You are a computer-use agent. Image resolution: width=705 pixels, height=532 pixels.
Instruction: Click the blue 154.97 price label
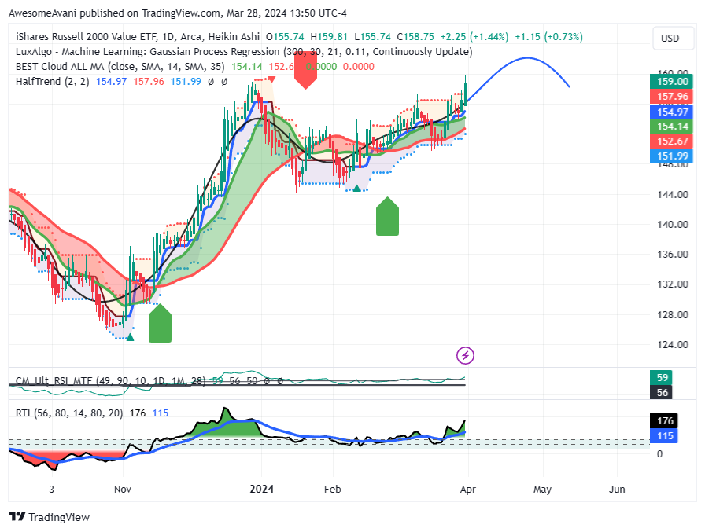click(x=671, y=112)
